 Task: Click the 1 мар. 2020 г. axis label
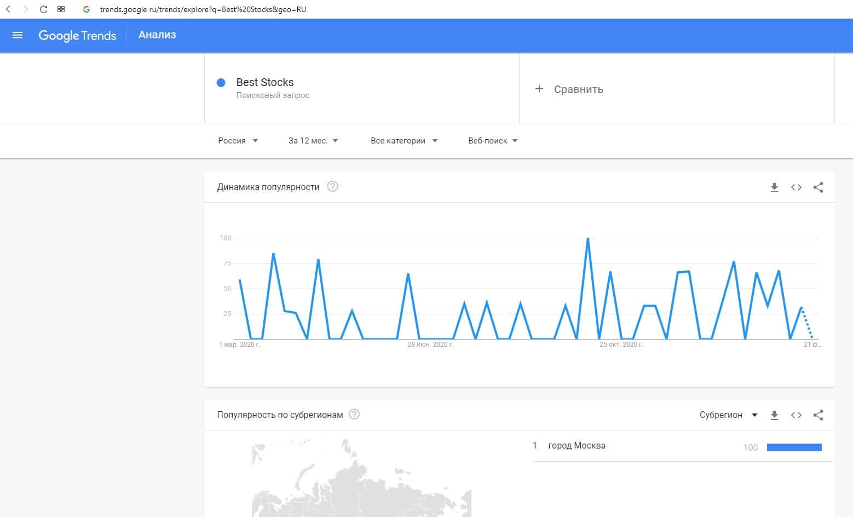click(239, 344)
